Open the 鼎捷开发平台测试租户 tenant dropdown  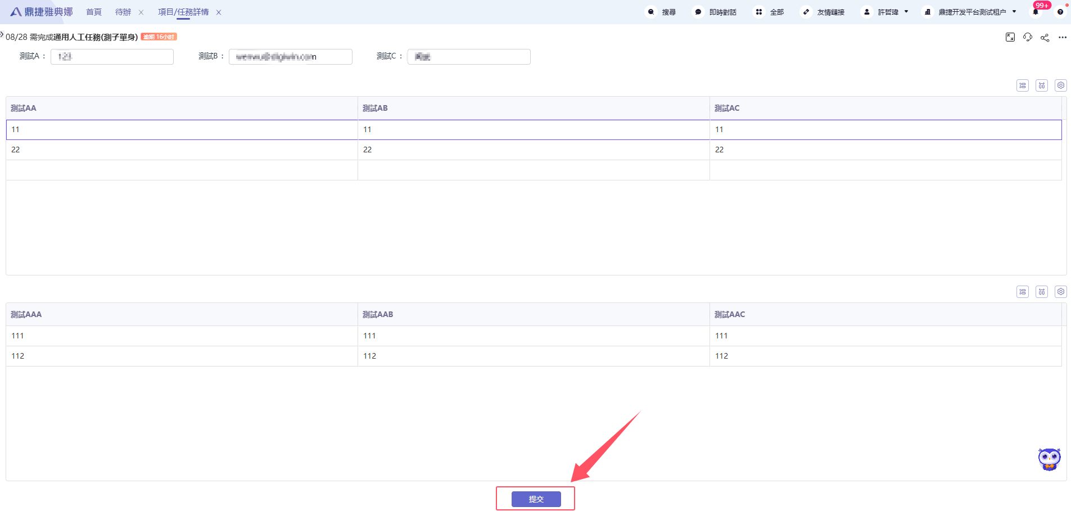click(x=970, y=12)
